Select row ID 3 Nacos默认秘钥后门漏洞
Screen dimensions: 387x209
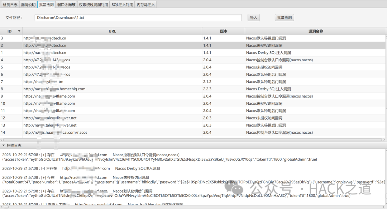tap(192, 38)
